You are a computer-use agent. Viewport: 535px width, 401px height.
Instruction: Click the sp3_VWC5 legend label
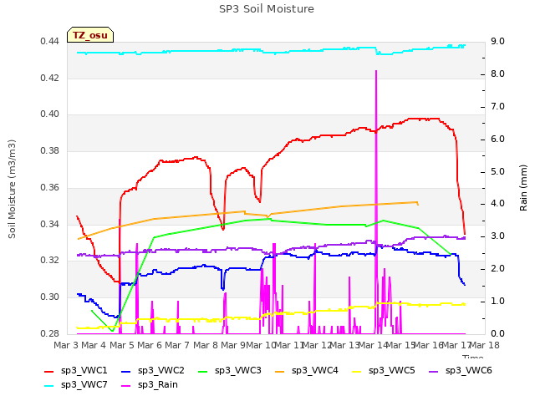pyautogui.click(x=392, y=370)
